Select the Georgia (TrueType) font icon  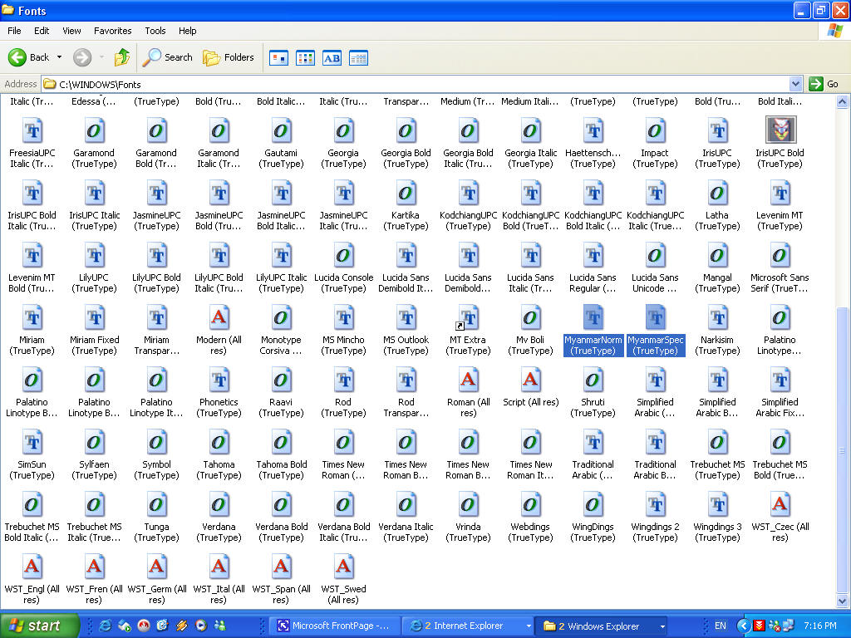point(343,130)
